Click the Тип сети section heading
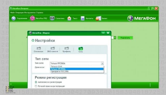 click(42, 59)
